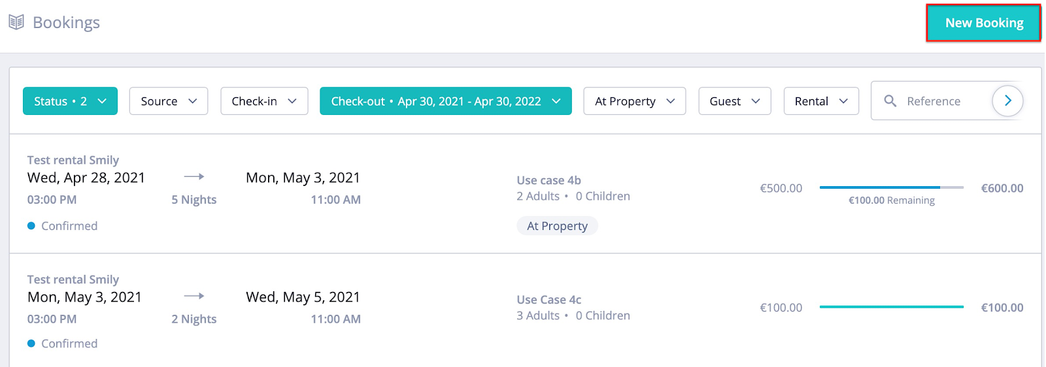
Task: Open the Check-out date range filter
Action: 446,101
